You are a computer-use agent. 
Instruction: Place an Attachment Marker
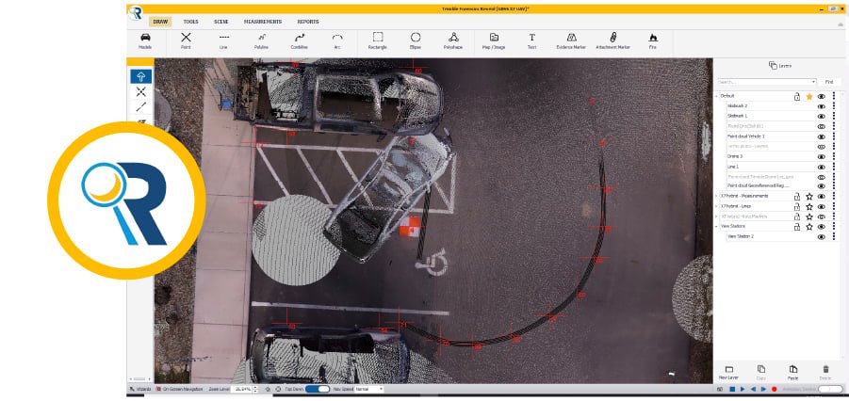click(x=612, y=41)
